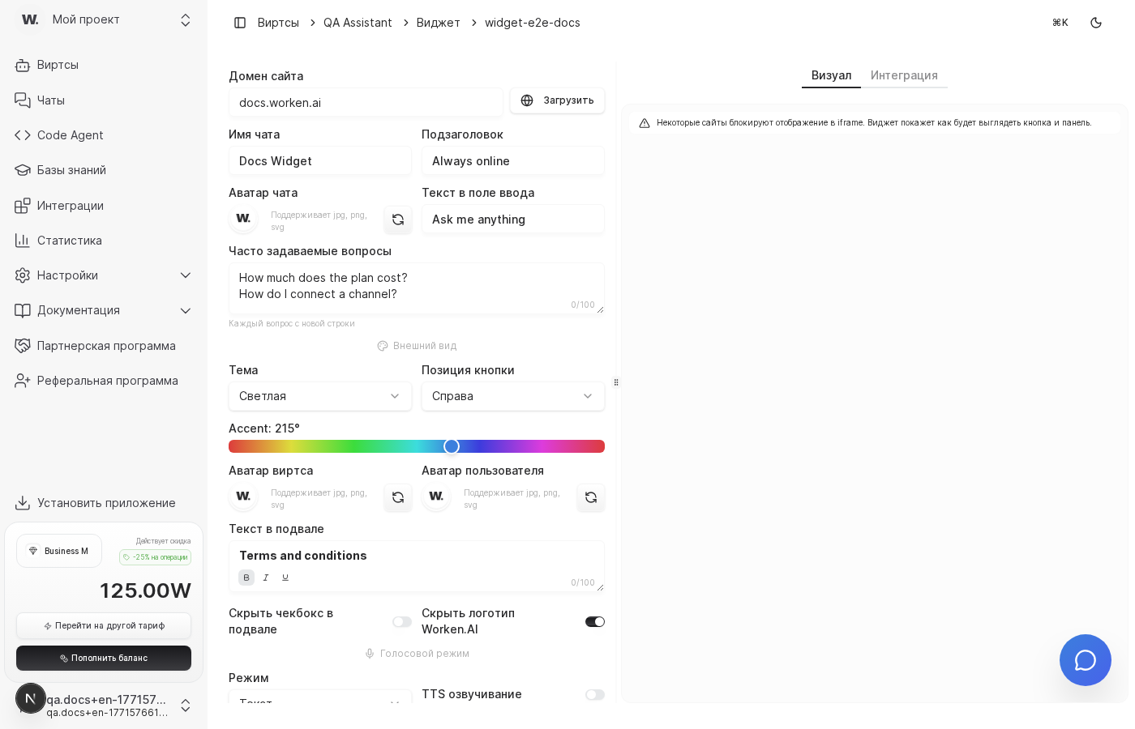Image resolution: width=1135 pixels, height=729 pixels.
Task: Enable Скрыть чекбокс в подвале
Action: point(402,621)
